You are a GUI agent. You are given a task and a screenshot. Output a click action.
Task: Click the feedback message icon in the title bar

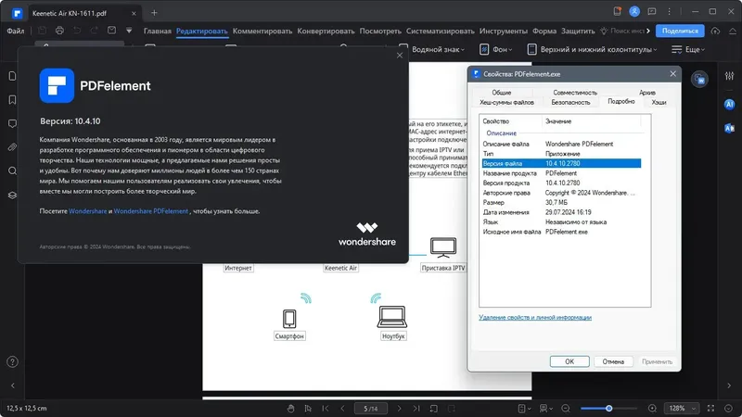click(x=652, y=11)
